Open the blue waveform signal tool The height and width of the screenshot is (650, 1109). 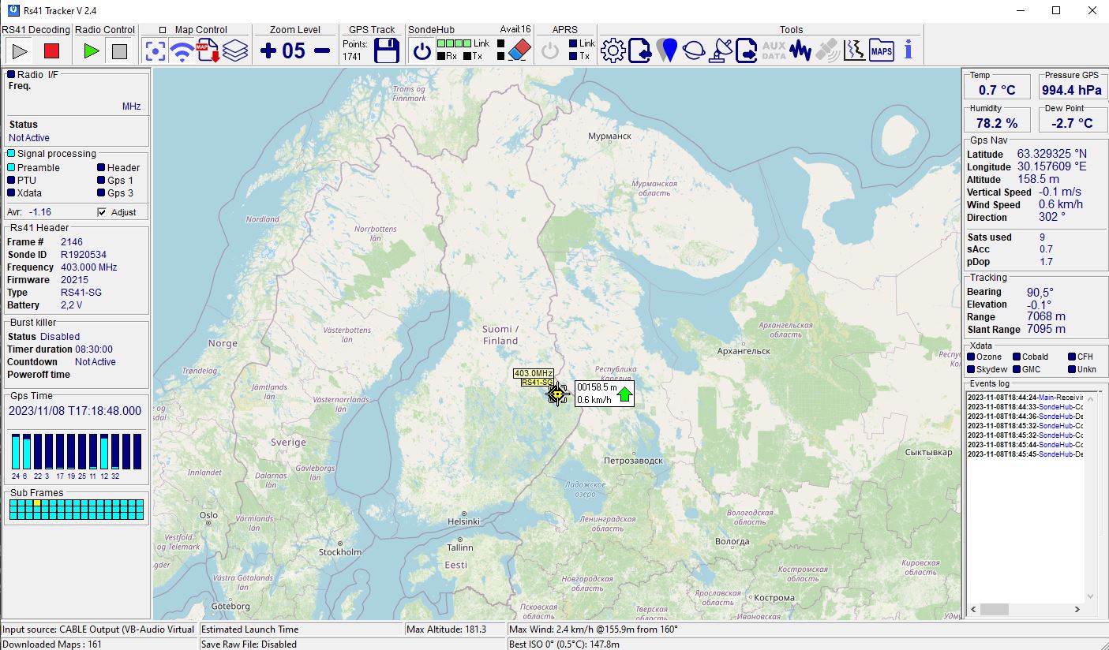pyautogui.click(x=800, y=51)
